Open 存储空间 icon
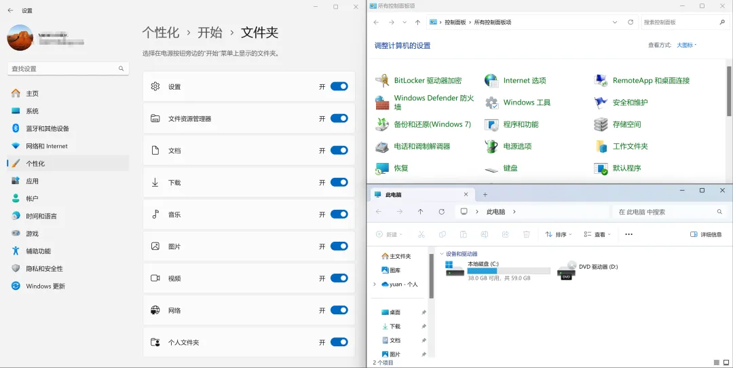 [601, 124]
